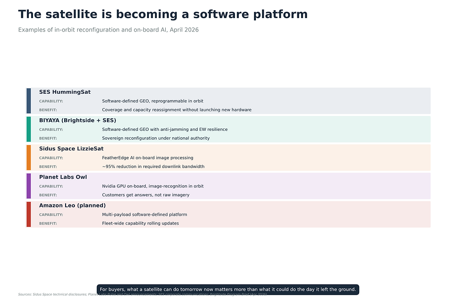Click the CAPABILITY label in the SES HummingSat card
456x303 pixels.
point(51,101)
